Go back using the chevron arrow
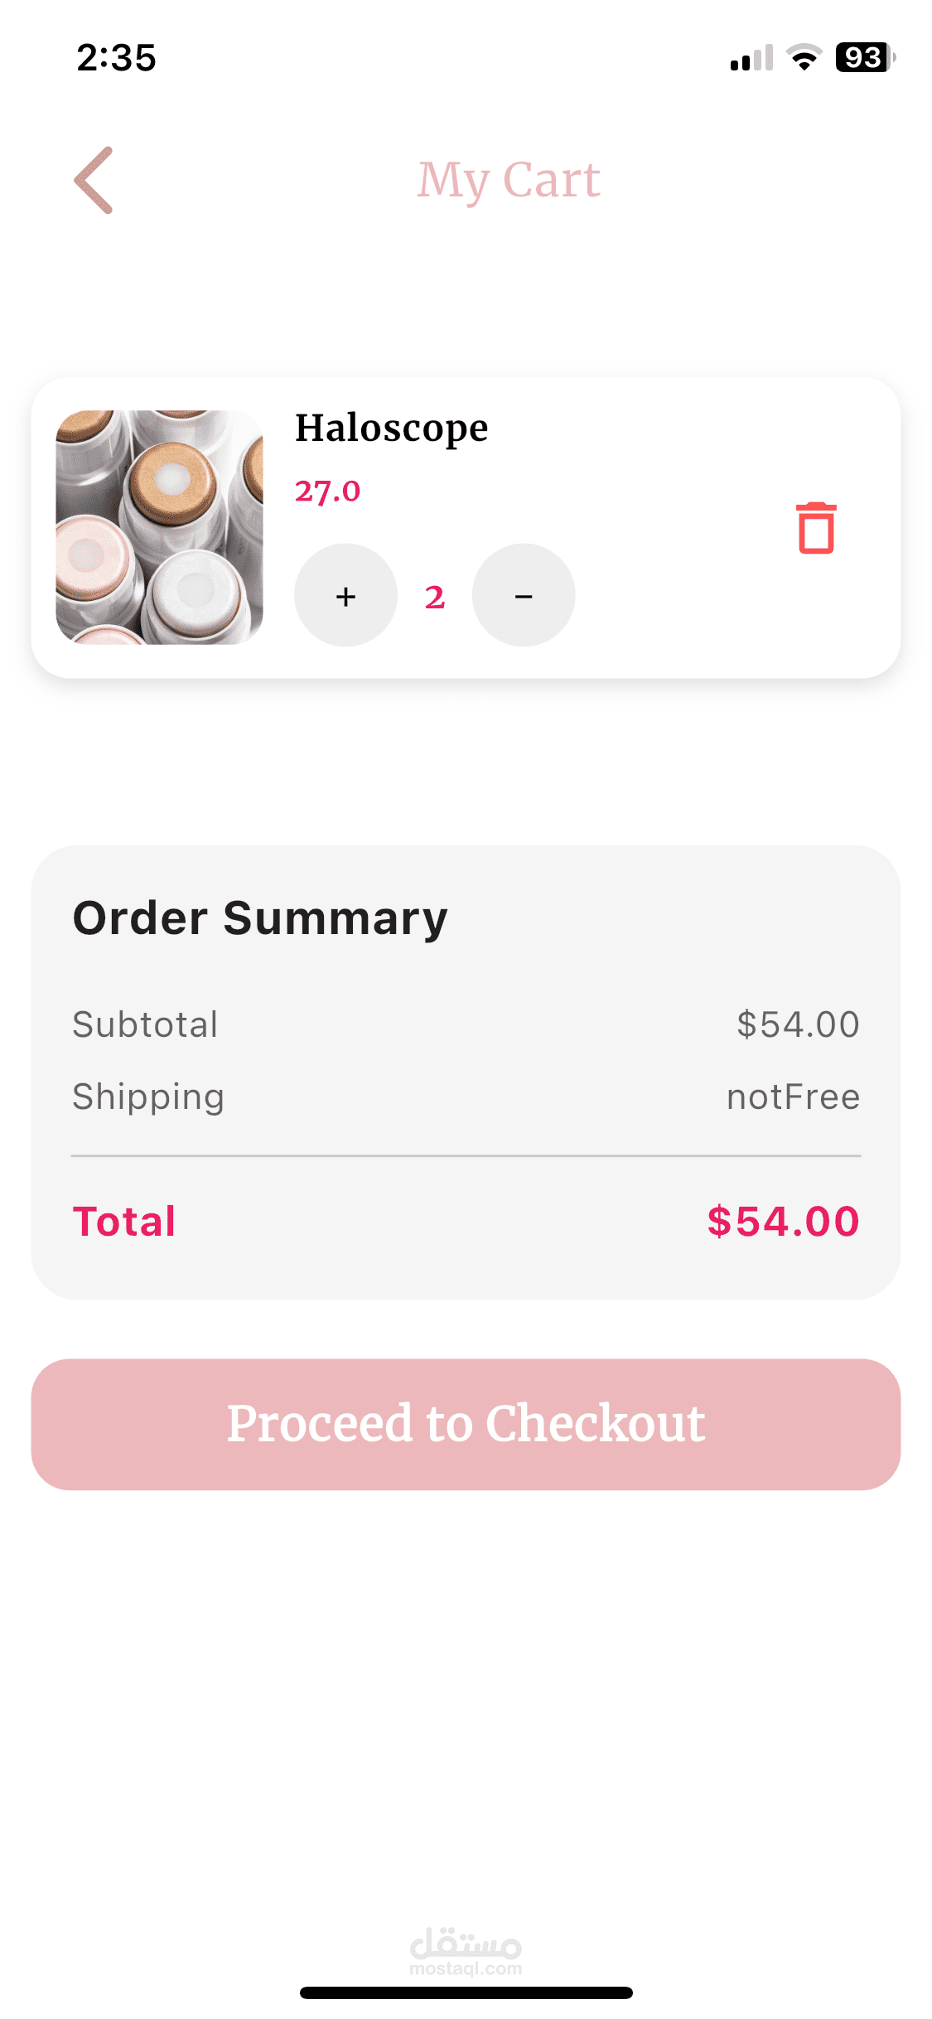The image size is (932, 2019). [x=94, y=180]
